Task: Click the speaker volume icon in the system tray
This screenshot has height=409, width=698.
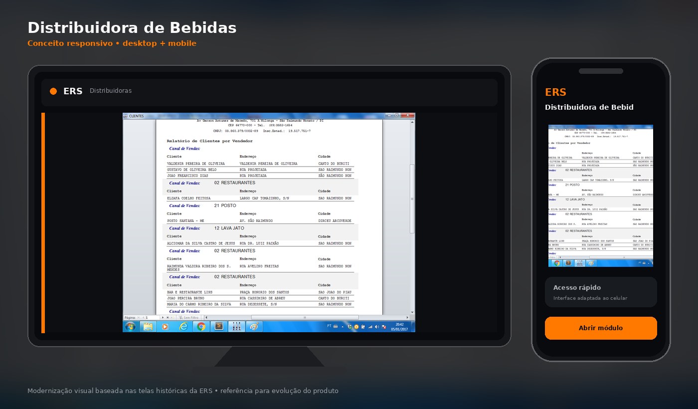Action: (377, 327)
